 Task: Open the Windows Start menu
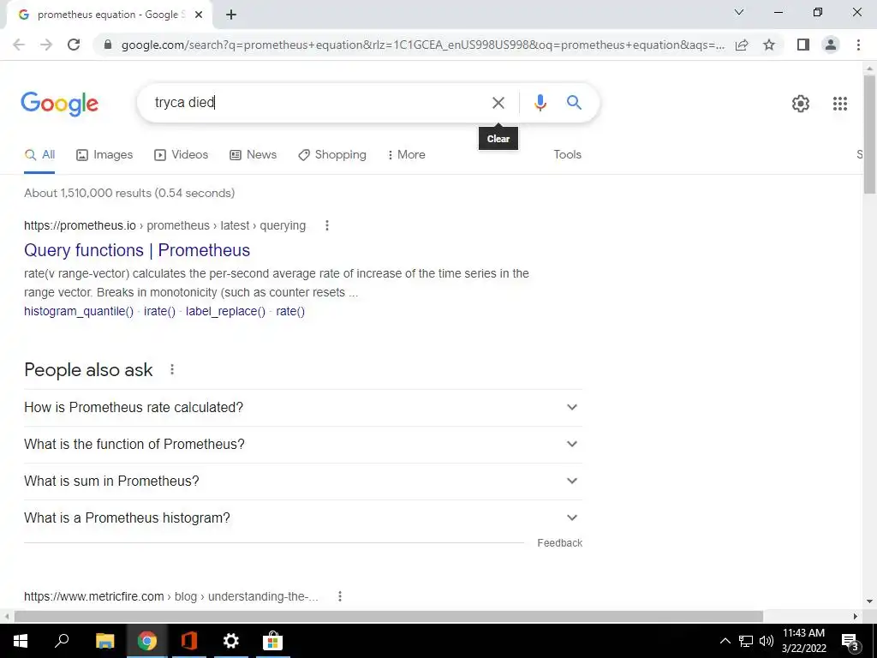[21, 641]
